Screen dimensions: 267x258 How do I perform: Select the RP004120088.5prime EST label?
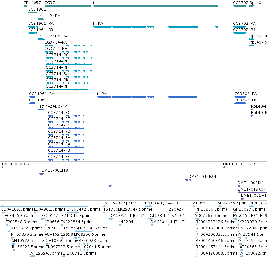[216, 253]
